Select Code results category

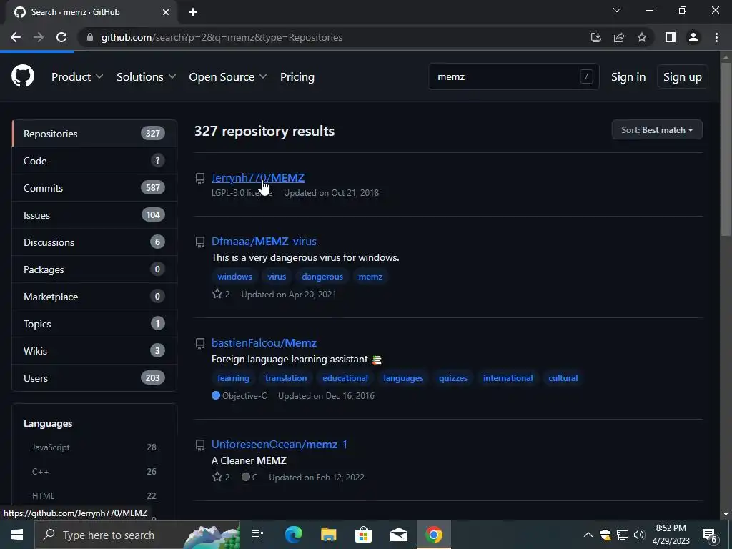pyautogui.click(x=94, y=161)
